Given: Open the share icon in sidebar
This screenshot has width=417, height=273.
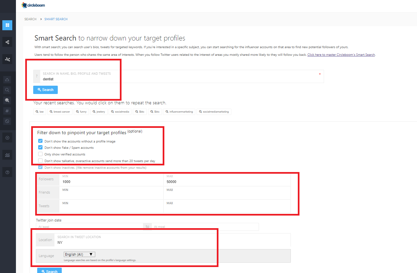Looking at the screenshot, I should click(7, 42).
